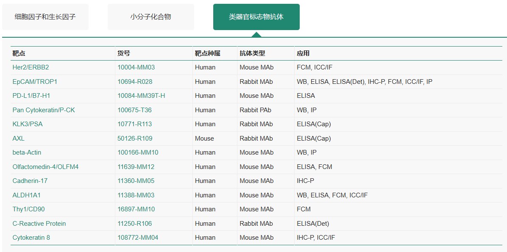Open the PD-L1/B7-H1 target link
Screen dimensions: 507x252
32,96
